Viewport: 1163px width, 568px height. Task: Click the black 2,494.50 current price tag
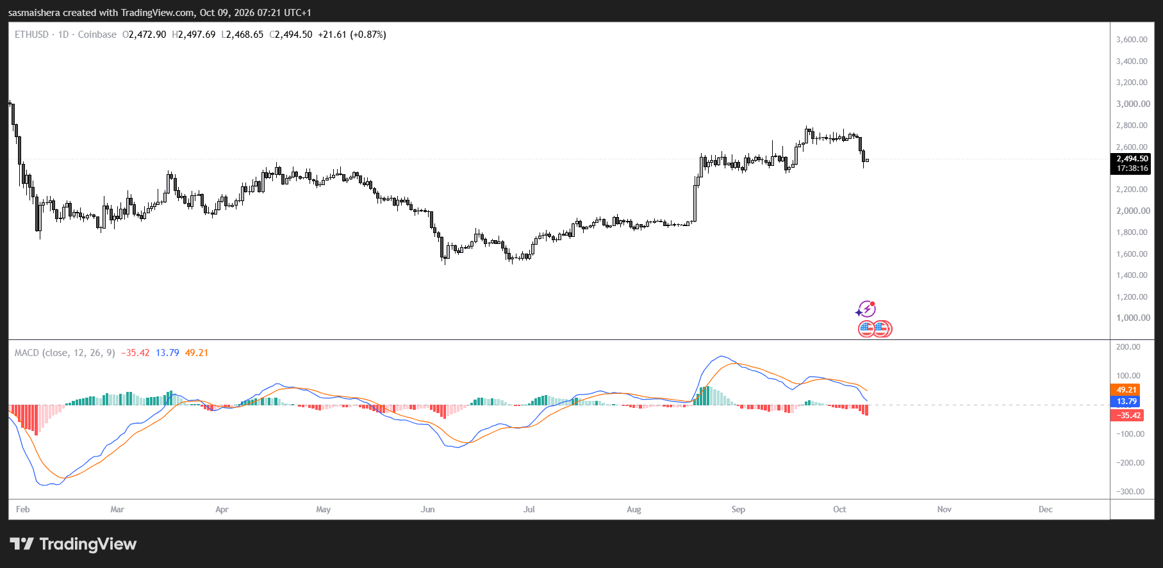1131,159
